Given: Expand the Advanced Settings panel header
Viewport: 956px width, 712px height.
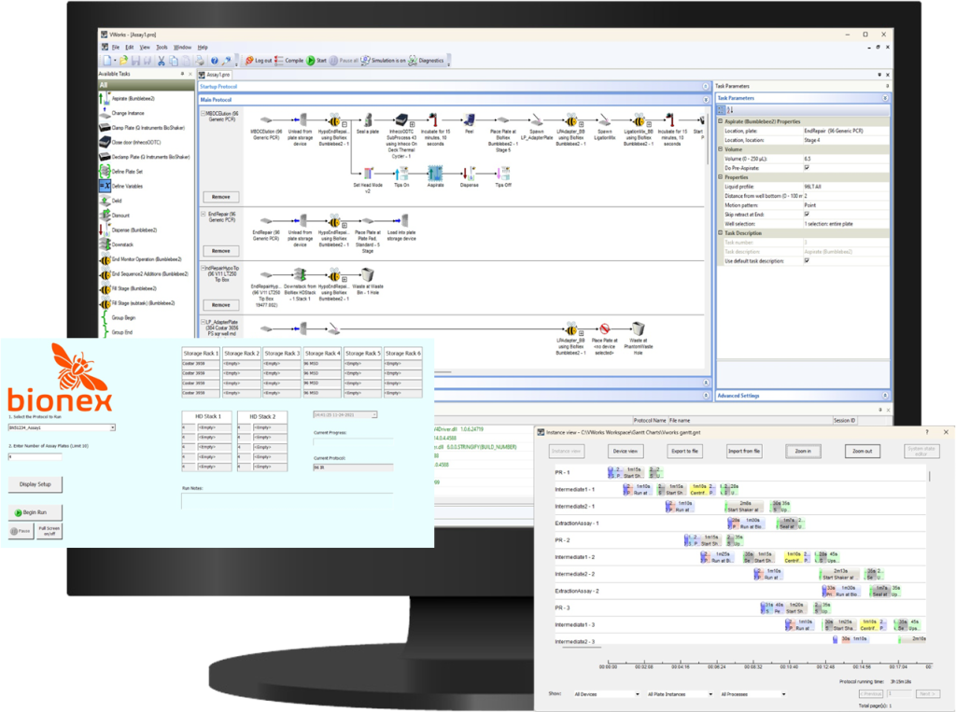Looking at the screenshot, I should tap(802, 396).
